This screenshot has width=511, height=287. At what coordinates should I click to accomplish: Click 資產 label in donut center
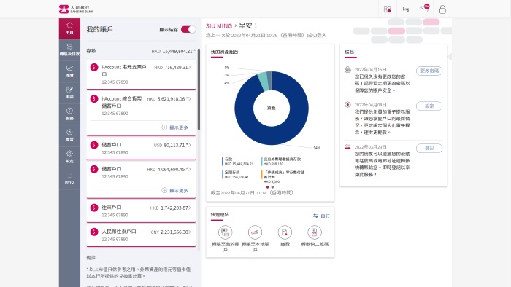[x=272, y=108]
